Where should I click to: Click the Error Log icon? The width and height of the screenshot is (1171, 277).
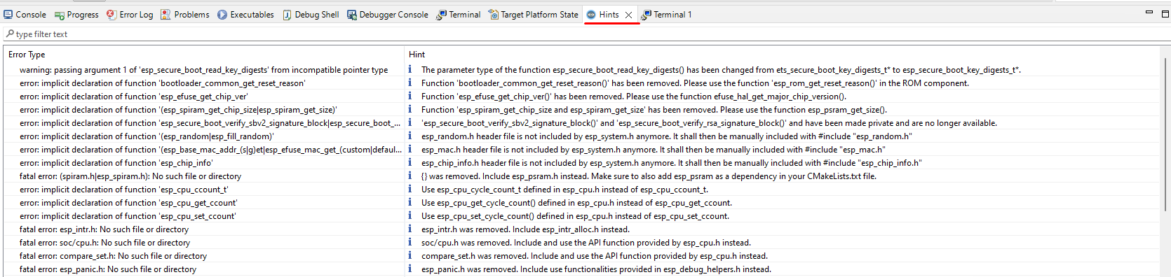tap(111, 15)
